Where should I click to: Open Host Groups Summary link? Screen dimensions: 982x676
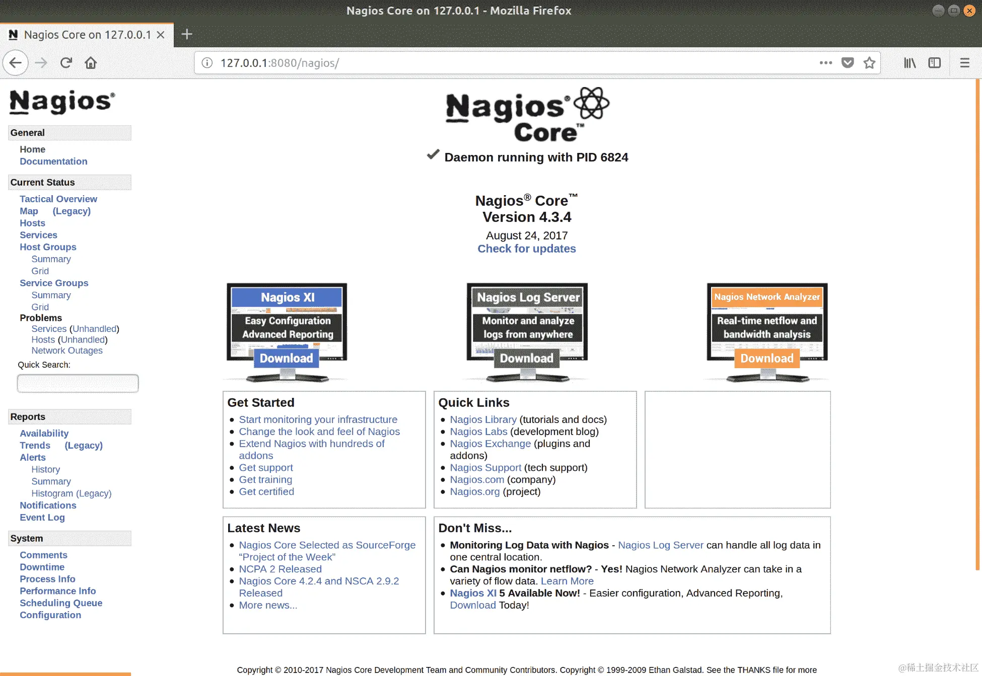(x=51, y=259)
